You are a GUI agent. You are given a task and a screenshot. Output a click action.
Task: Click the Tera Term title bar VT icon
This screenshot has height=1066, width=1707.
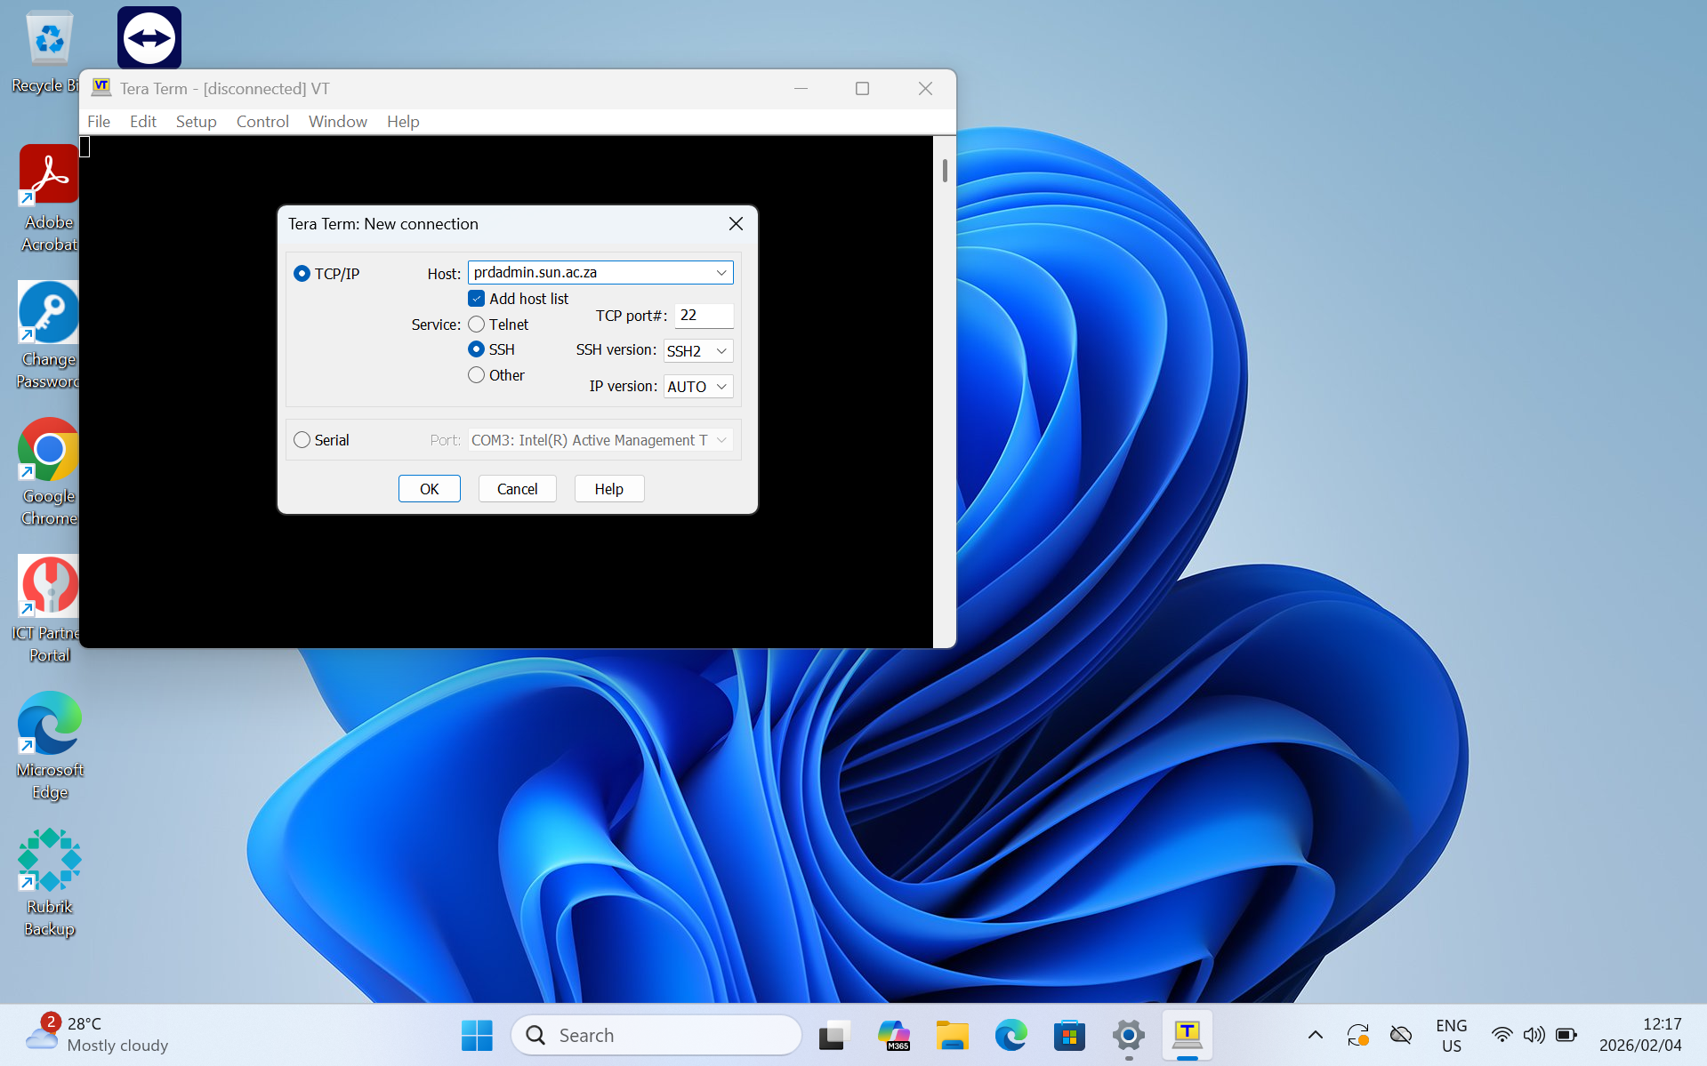pyautogui.click(x=101, y=88)
